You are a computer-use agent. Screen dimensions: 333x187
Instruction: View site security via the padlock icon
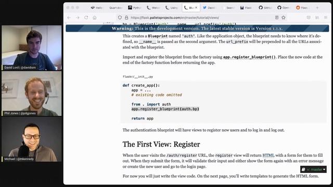click(x=126, y=18)
